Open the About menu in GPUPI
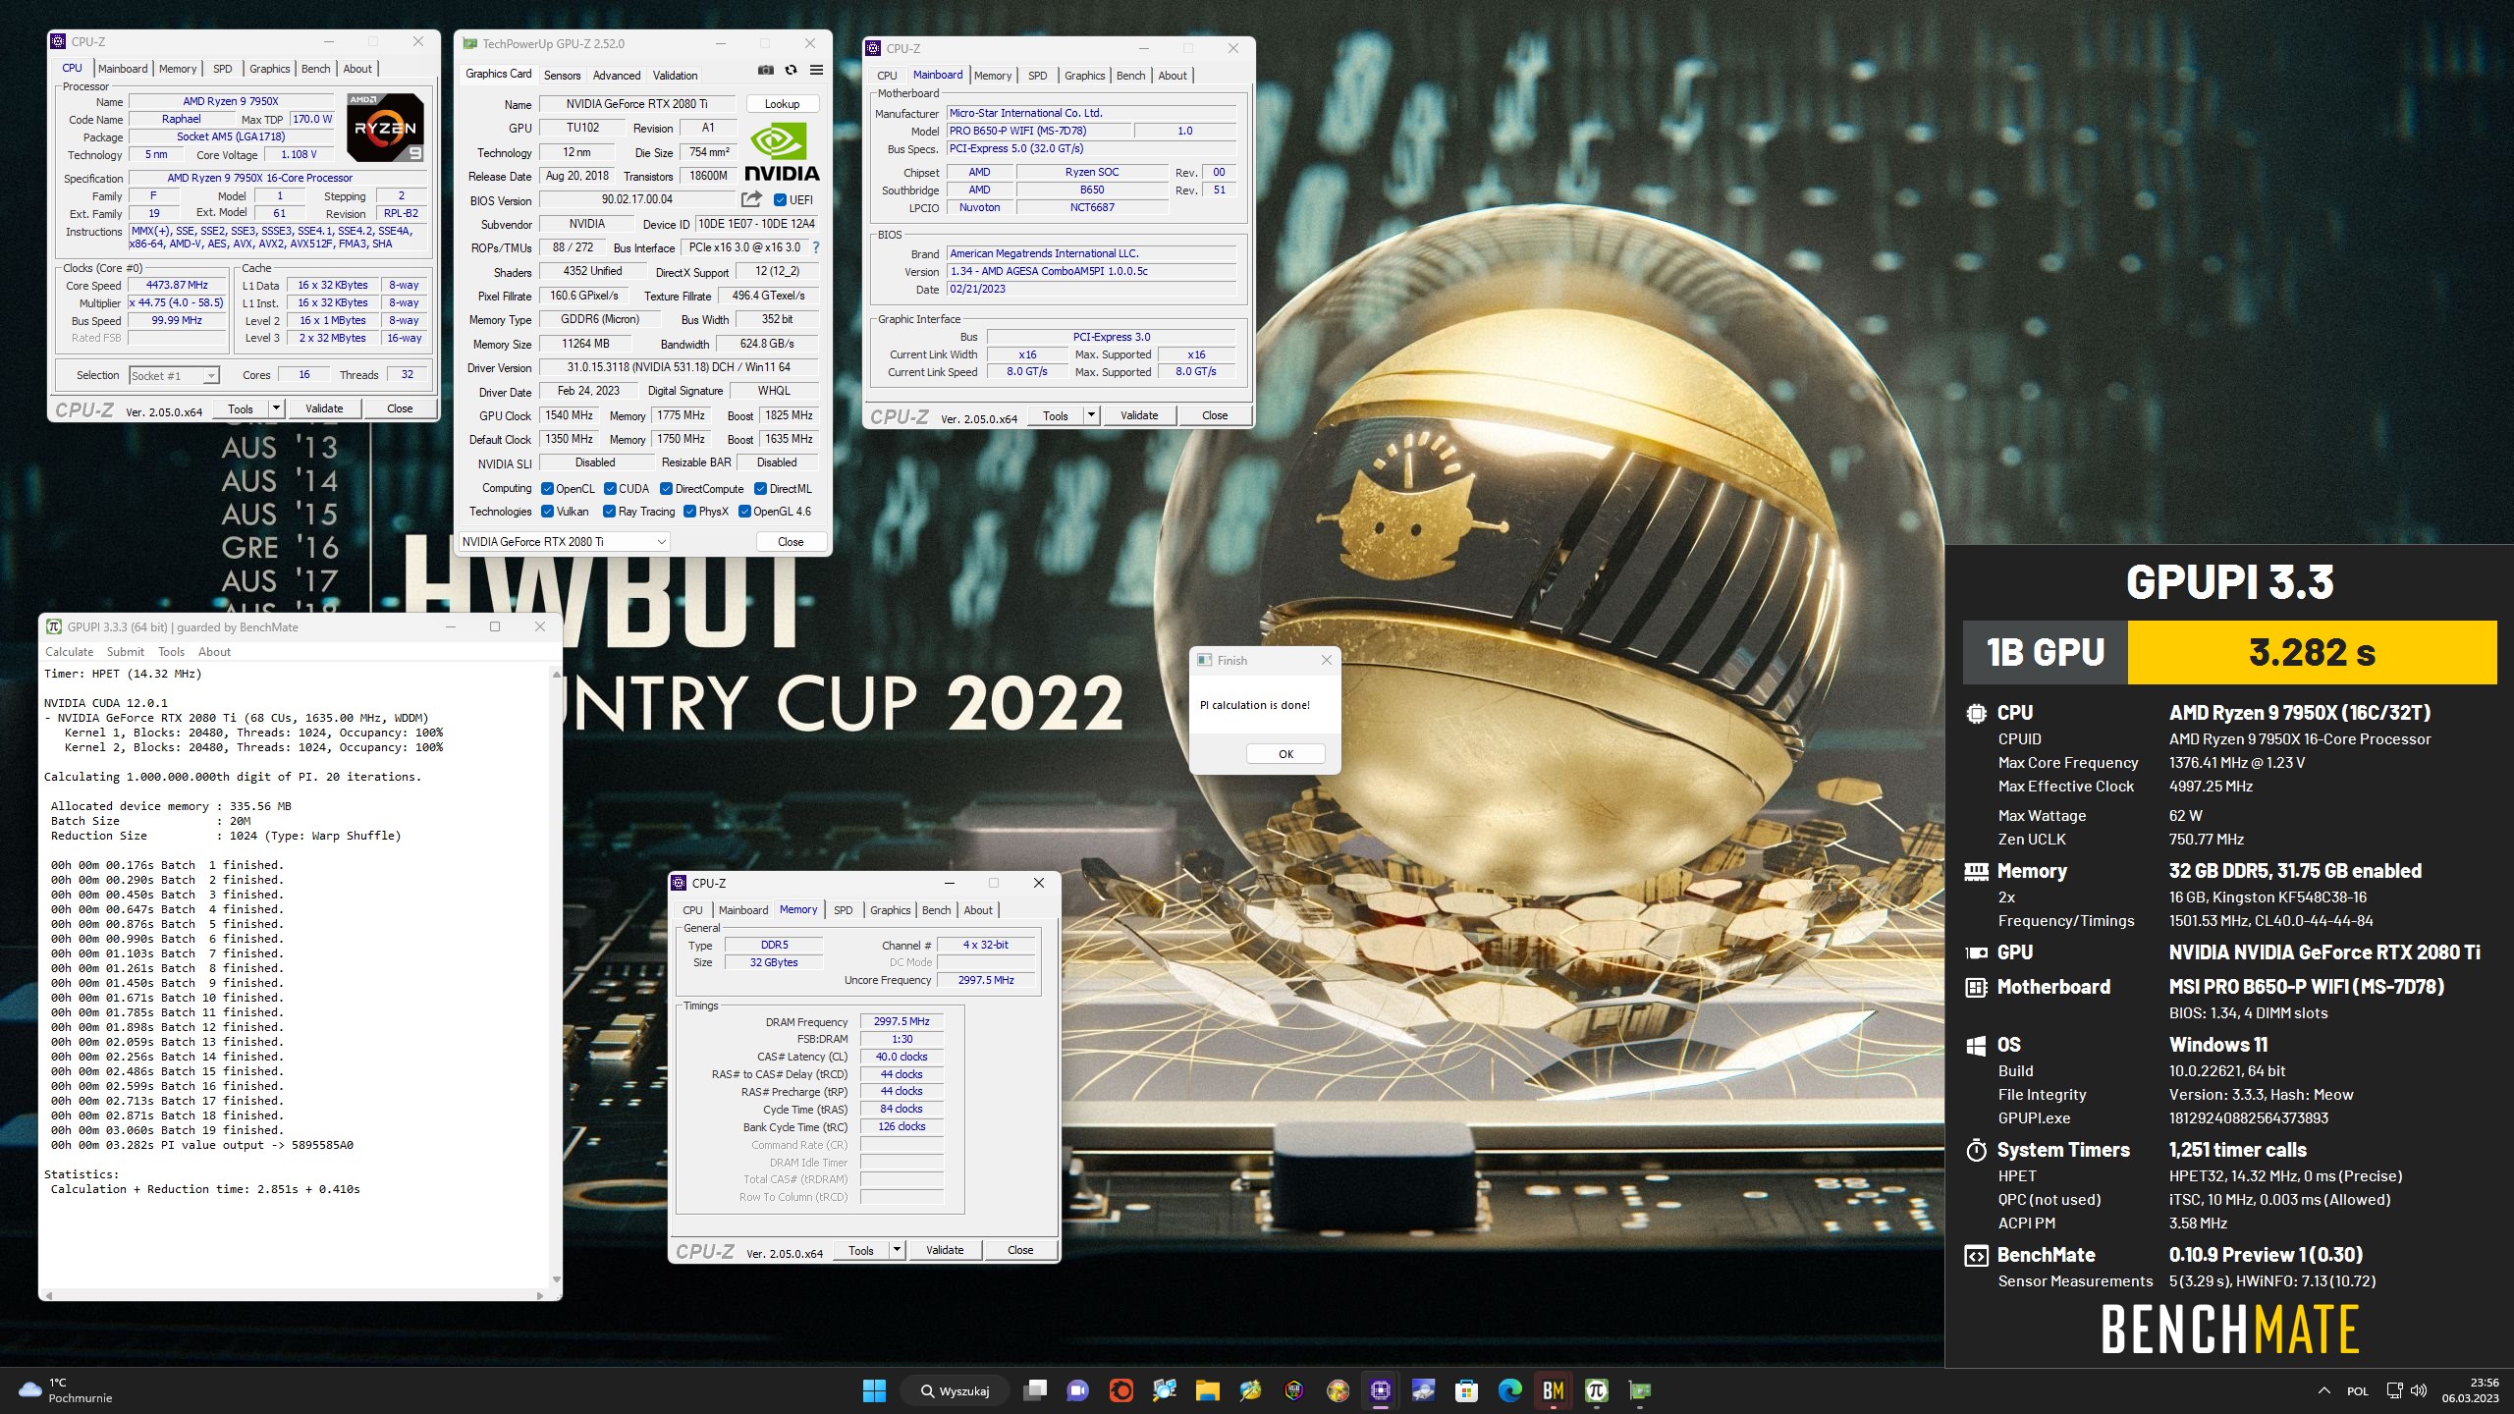This screenshot has width=2514, height=1414. pos(214,652)
